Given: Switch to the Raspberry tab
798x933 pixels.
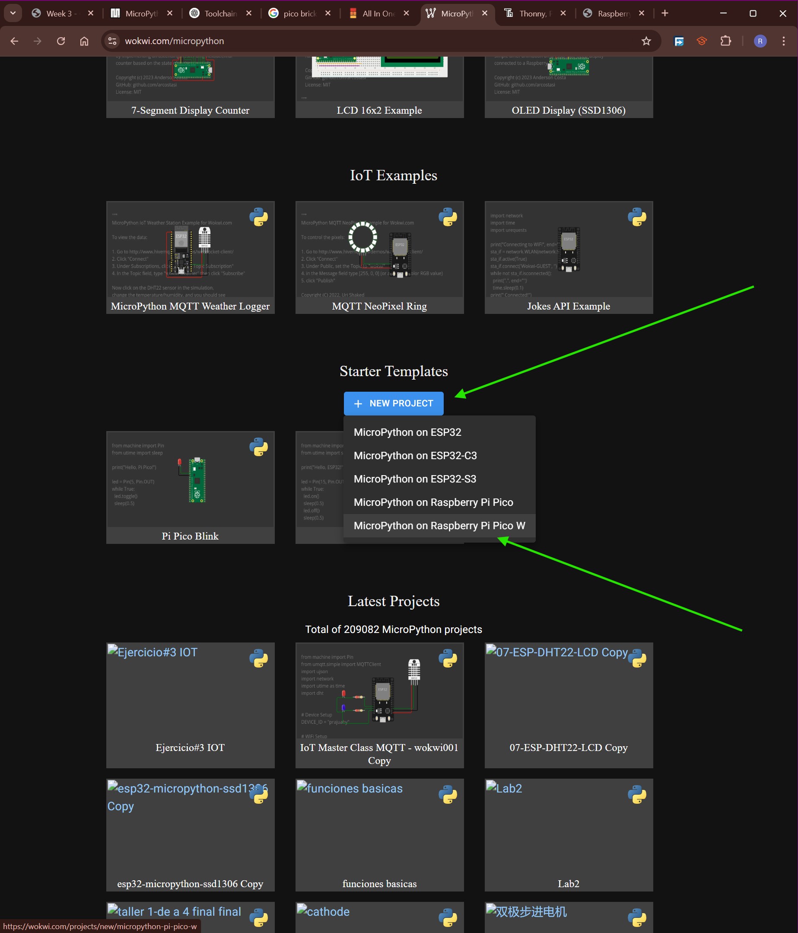Looking at the screenshot, I should click(614, 13).
